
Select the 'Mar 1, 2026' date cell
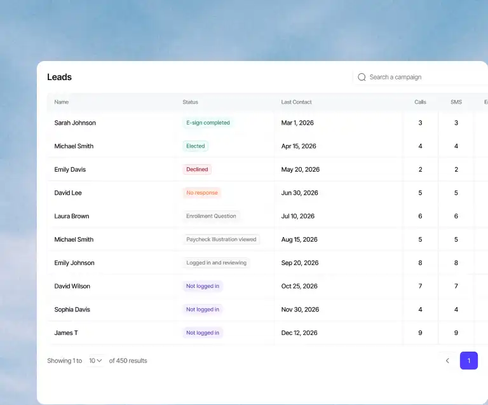(297, 123)
